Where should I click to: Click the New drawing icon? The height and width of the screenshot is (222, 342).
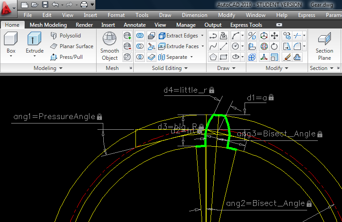point(24,4)
